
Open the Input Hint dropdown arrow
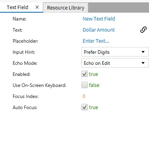coord(143,52)
